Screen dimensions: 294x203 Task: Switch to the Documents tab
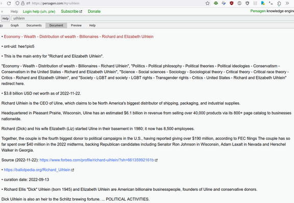34,25
